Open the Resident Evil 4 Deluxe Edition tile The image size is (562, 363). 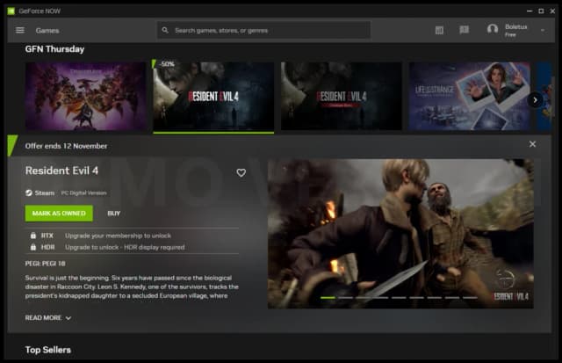pos(342,96)
